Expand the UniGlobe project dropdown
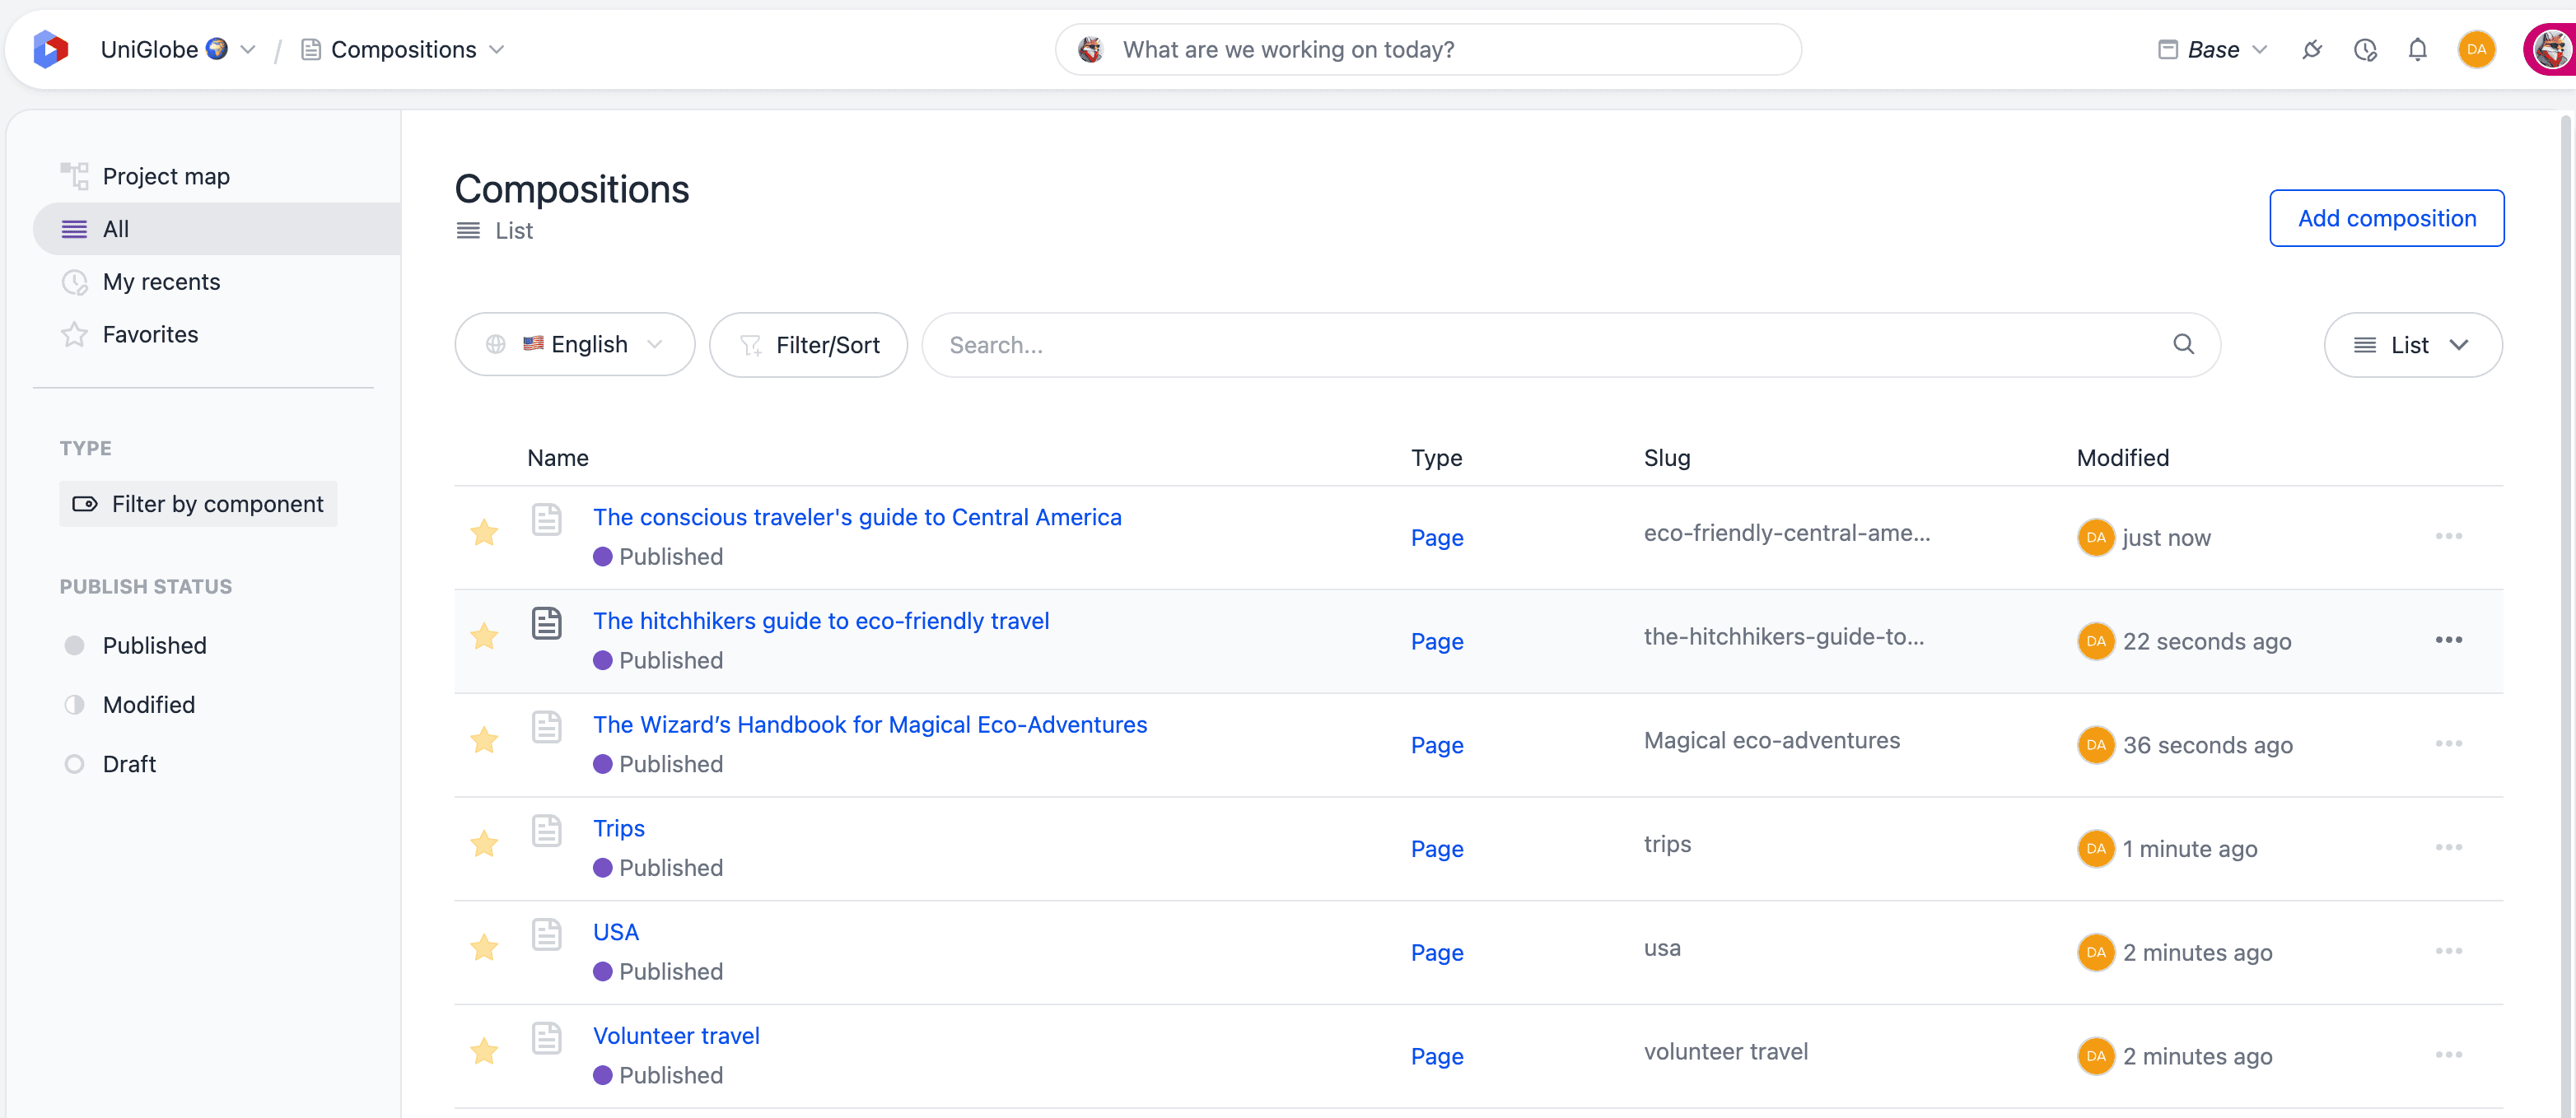The height and width of the screenshot is (1118, 2576). tap(179, 49)
